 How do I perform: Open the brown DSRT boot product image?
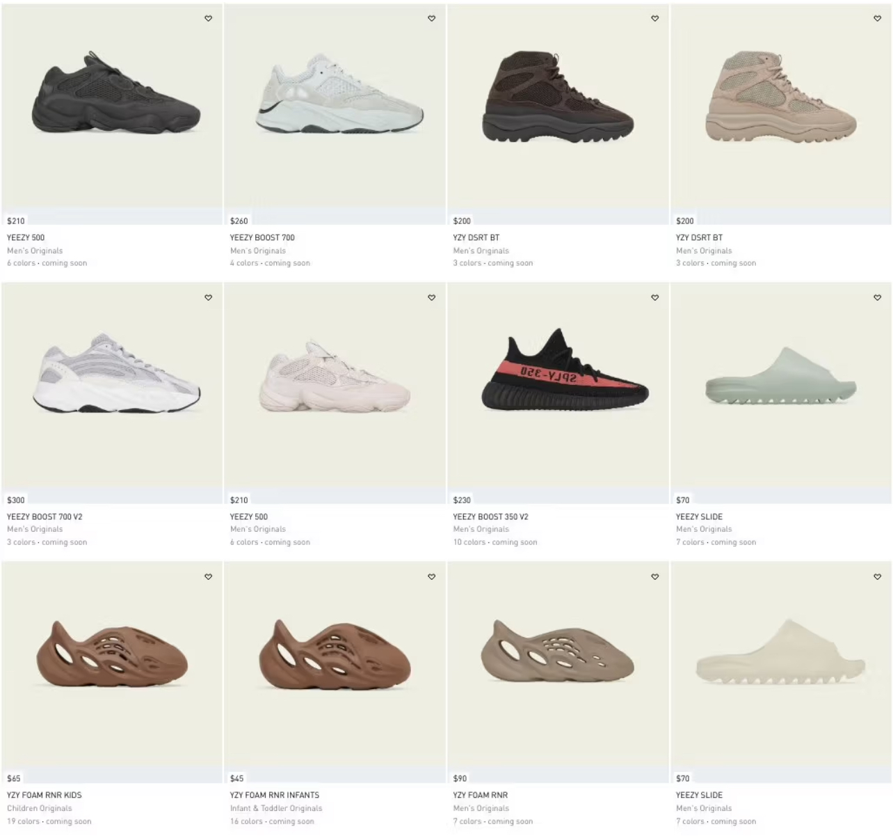click(558, 96)
